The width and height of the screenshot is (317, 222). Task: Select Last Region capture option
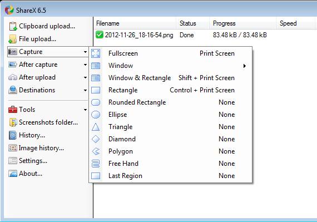point(170,176)
